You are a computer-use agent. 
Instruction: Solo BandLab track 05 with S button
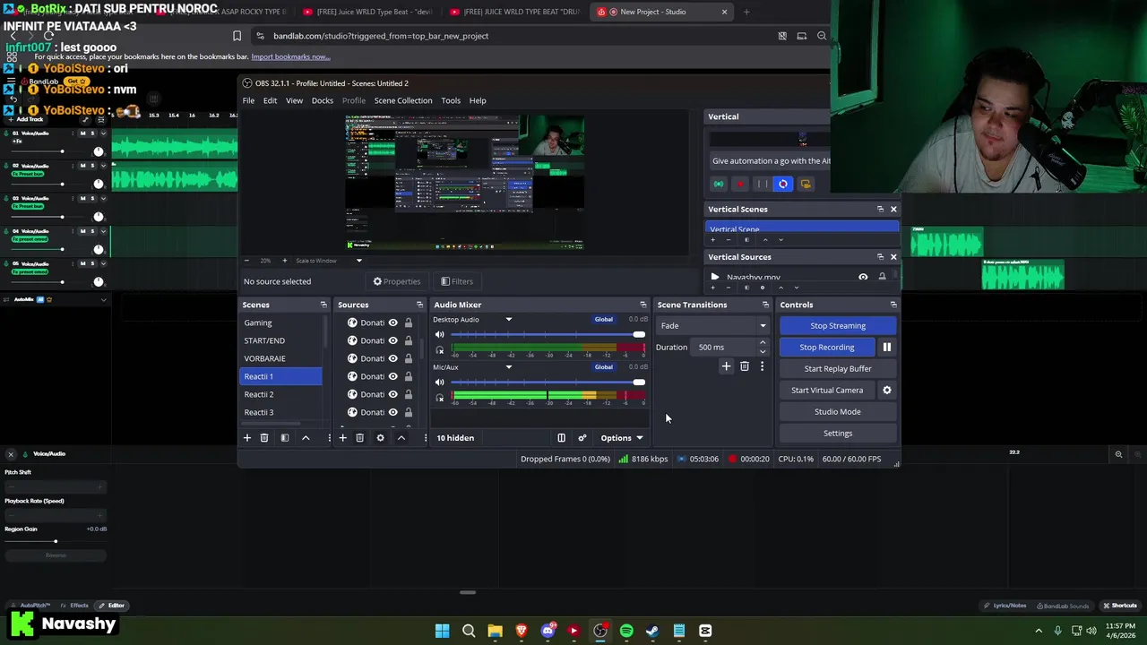coord(93,263)
